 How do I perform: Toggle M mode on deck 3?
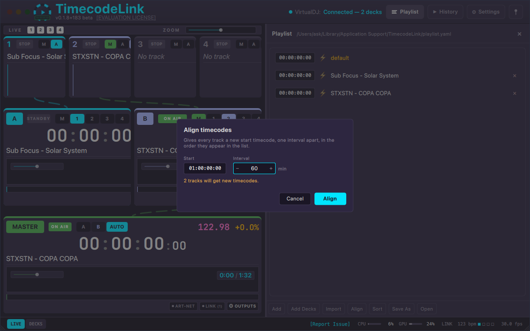tap(176, 44)
